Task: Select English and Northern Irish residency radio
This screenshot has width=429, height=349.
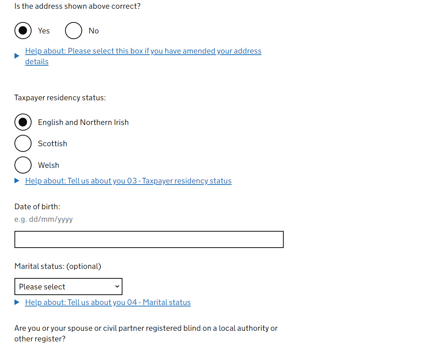Action: [23, 122]
